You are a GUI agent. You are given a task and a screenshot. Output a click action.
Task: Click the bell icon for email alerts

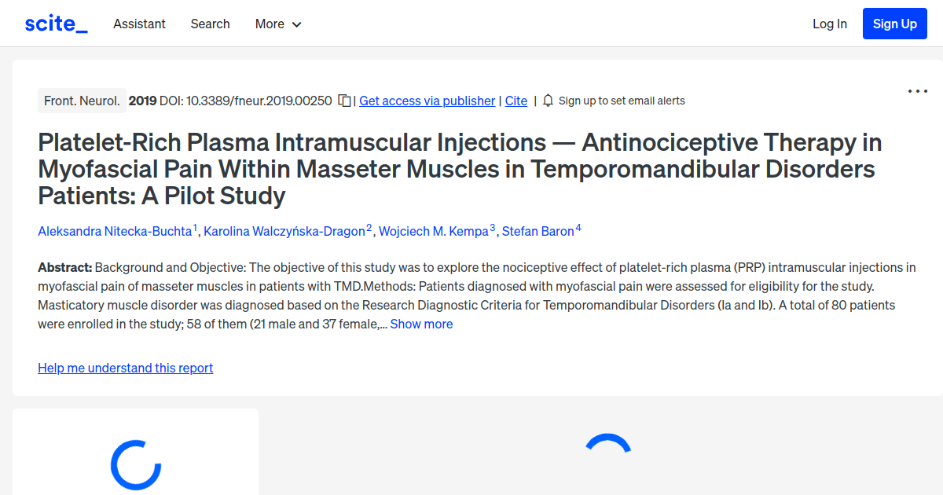point(547,101)
